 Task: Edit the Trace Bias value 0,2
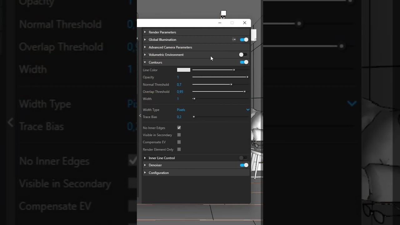tap(179, 117)
